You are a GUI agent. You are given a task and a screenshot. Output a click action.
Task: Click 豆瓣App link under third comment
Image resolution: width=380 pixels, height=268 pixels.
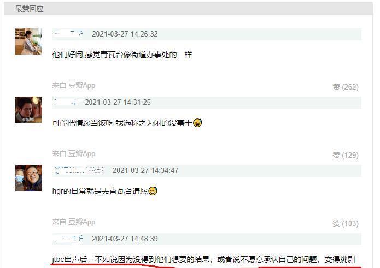[x=82, y=222]
